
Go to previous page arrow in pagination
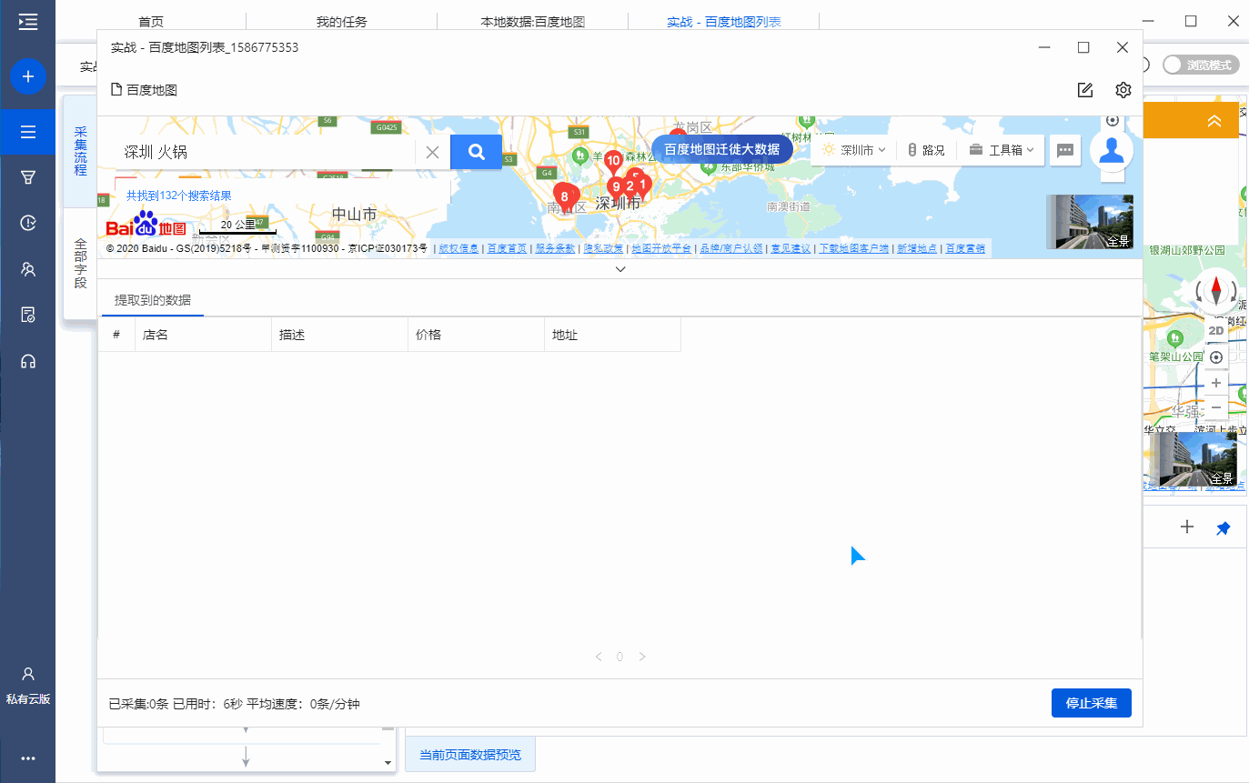tap(598, 657)
